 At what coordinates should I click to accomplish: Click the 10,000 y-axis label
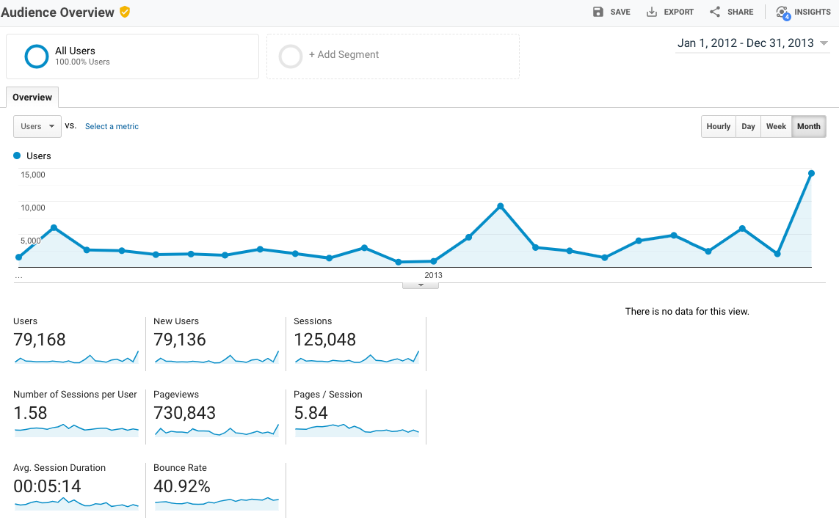[x=32, y=208]
